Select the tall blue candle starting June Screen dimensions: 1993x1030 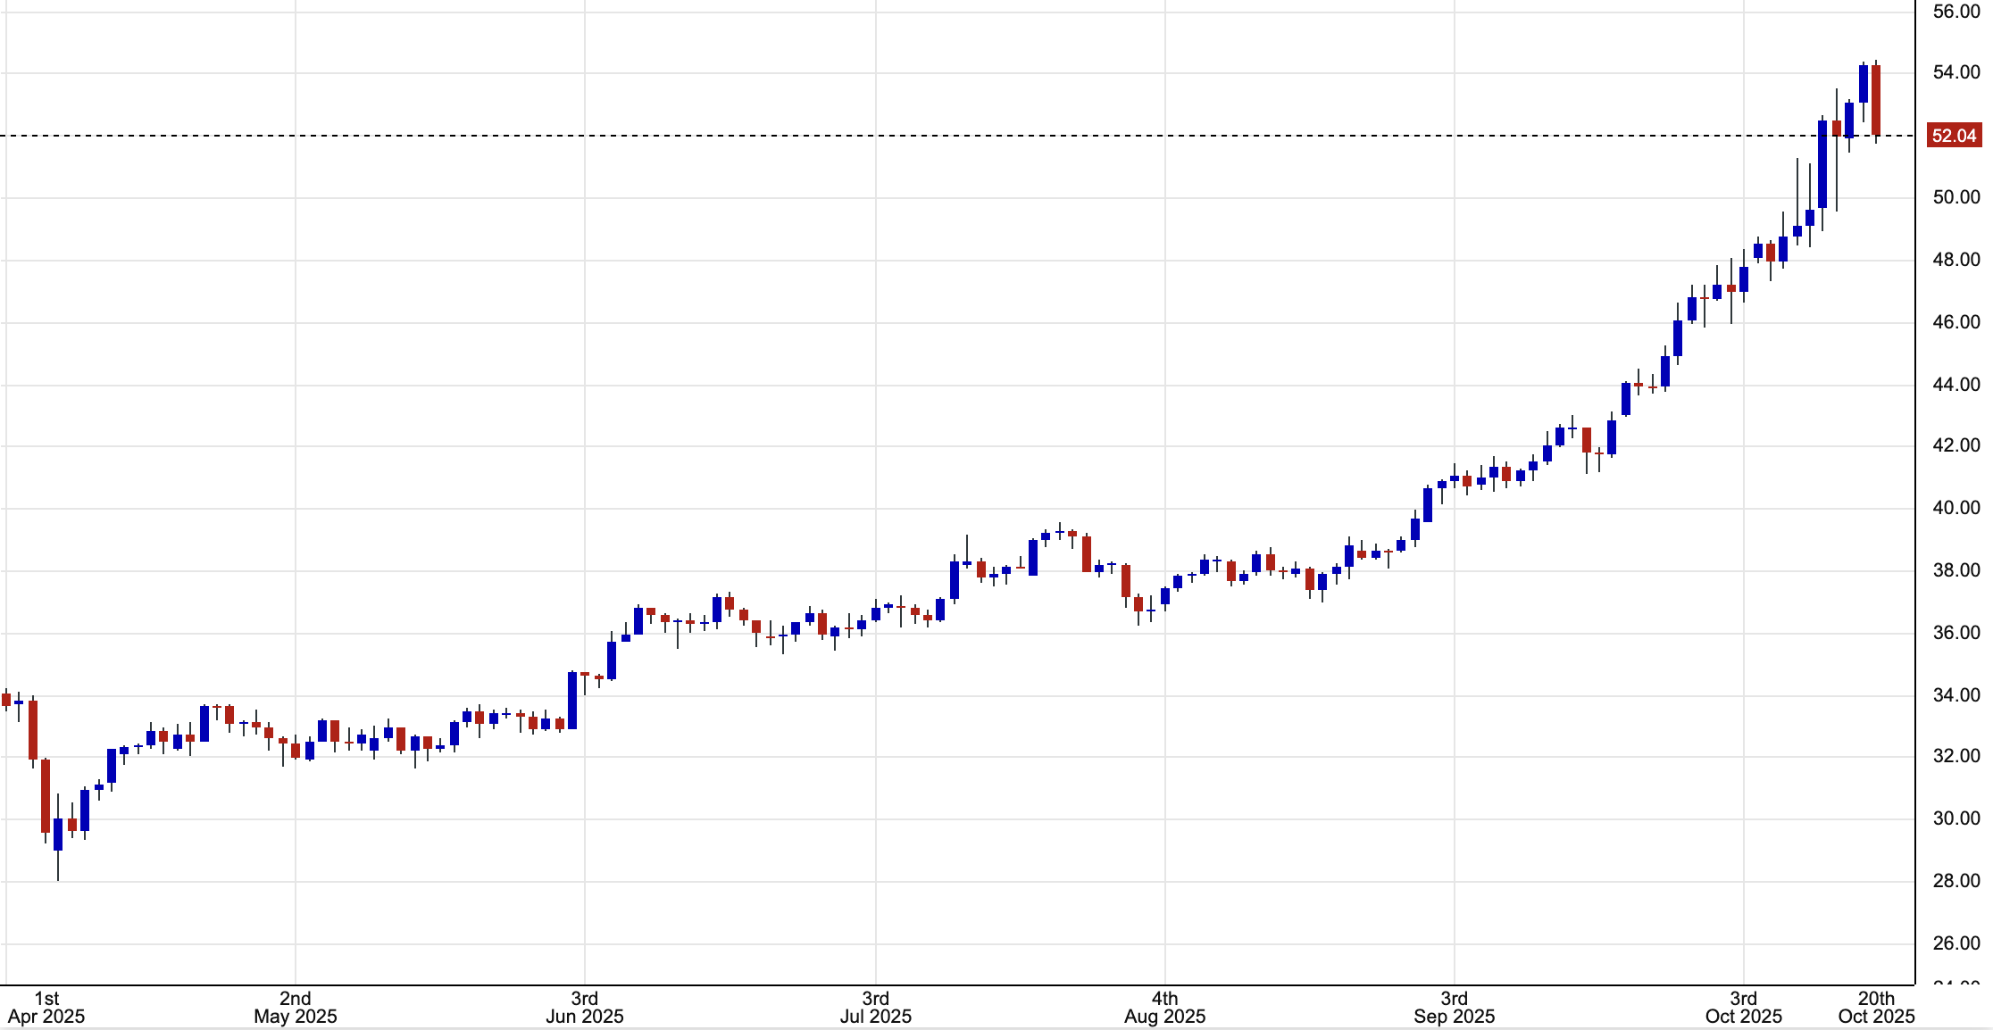(572, 701)
